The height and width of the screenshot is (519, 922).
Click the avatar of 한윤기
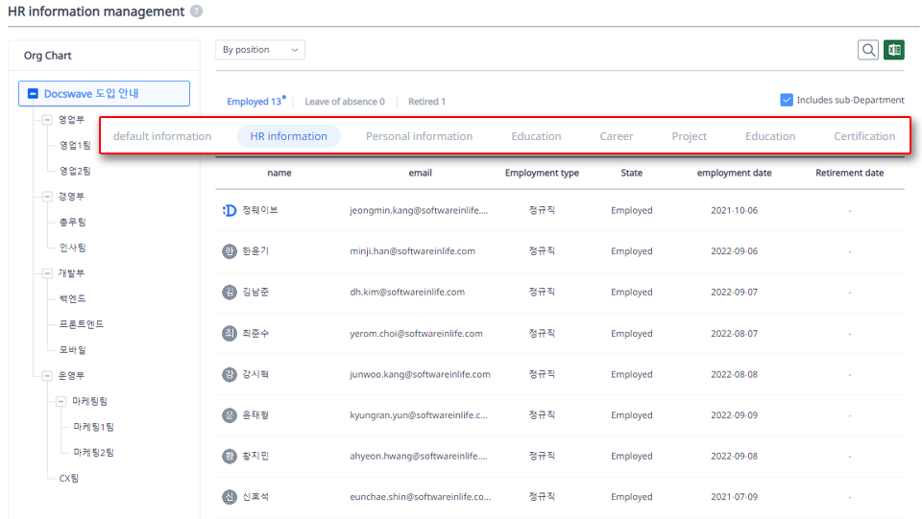pos(230,251)
